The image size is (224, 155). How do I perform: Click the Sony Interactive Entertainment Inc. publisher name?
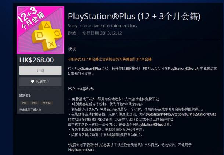(x=102, y=26)
